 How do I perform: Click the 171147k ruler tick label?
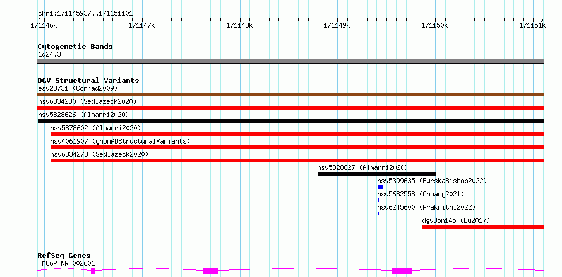(x=141, y=25)
